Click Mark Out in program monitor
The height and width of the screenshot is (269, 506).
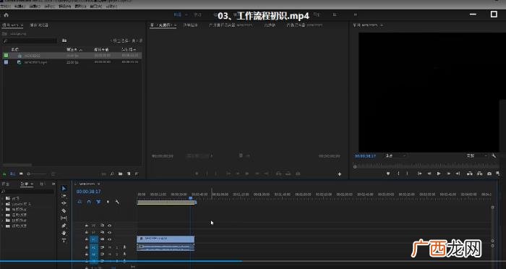click(x=407, y=174)
